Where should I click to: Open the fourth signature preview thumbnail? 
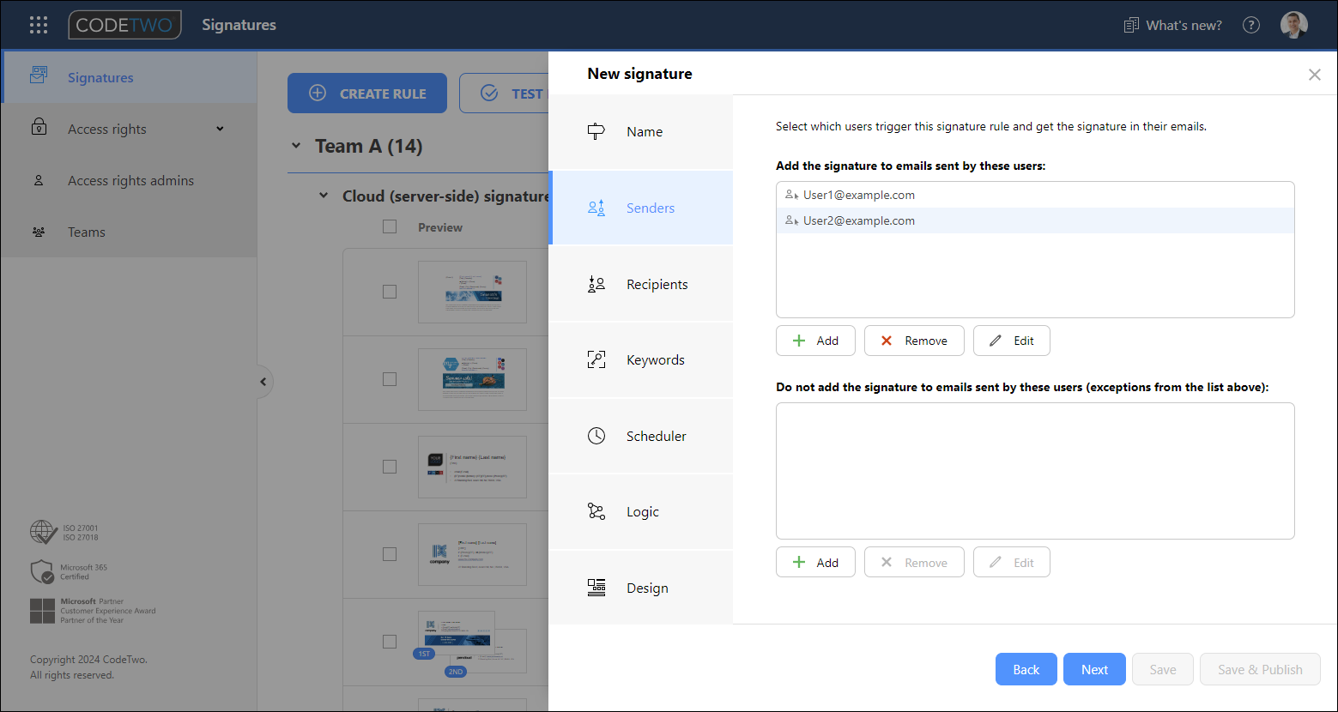point(472,554)
